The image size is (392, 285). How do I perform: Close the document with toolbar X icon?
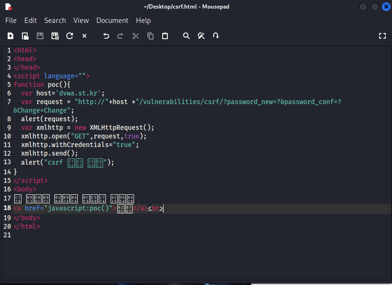84,36
